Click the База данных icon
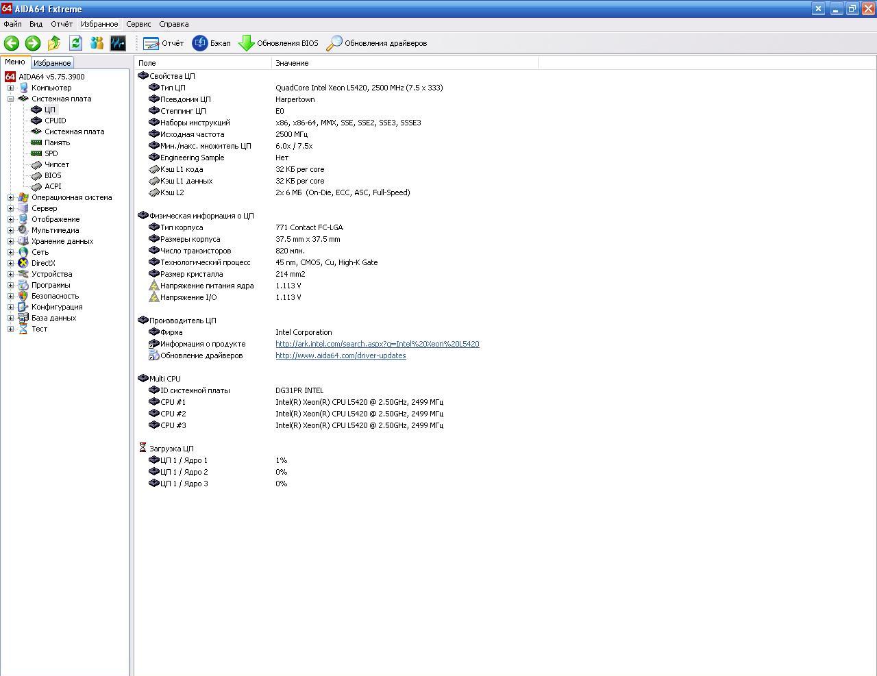The image size is (877, 676). 23,318
